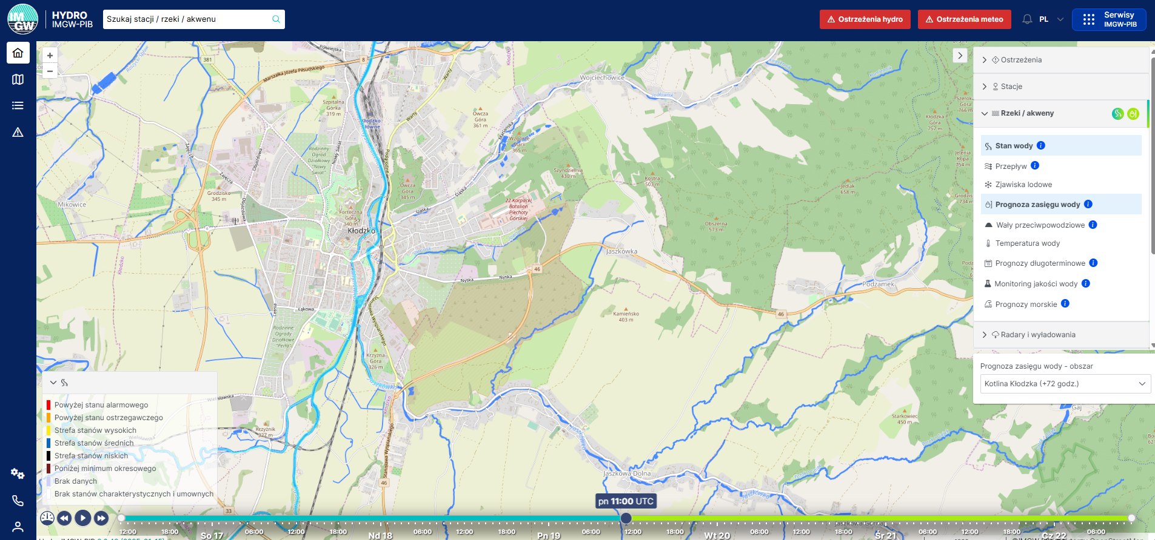Viewport: 1155px width, 540px height.
Task: Open the user profile icon
Action: (18, 527)
